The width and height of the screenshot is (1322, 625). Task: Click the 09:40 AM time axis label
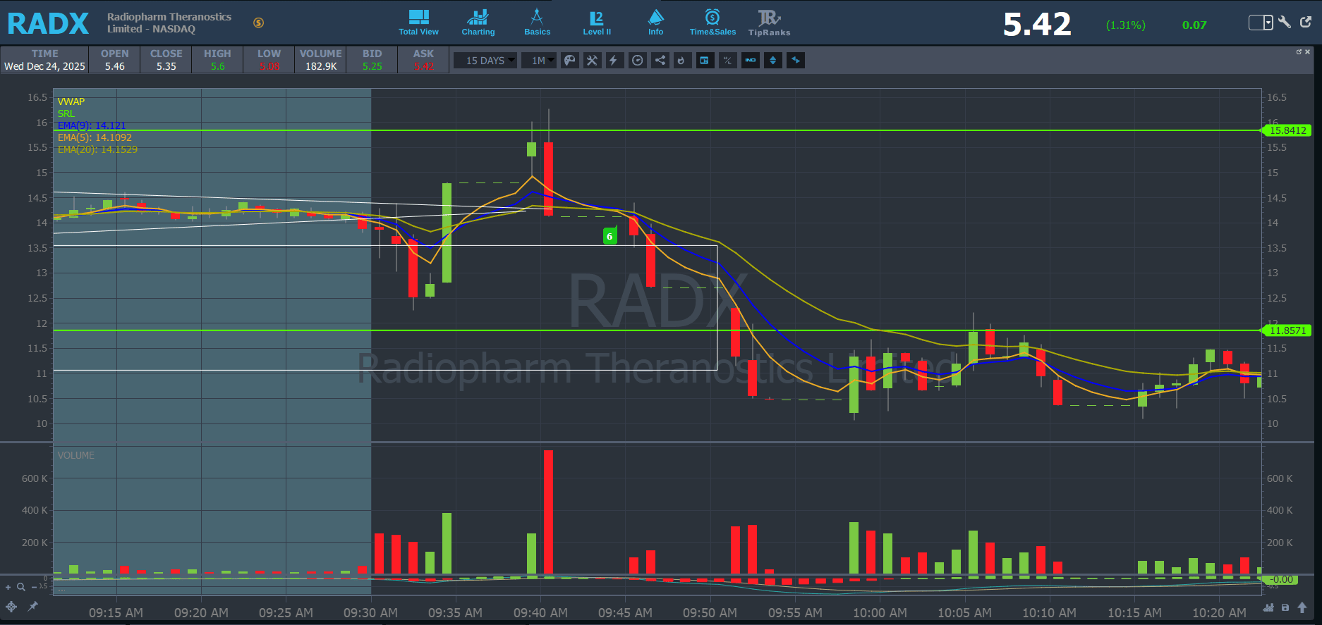[x=540, y=613]
